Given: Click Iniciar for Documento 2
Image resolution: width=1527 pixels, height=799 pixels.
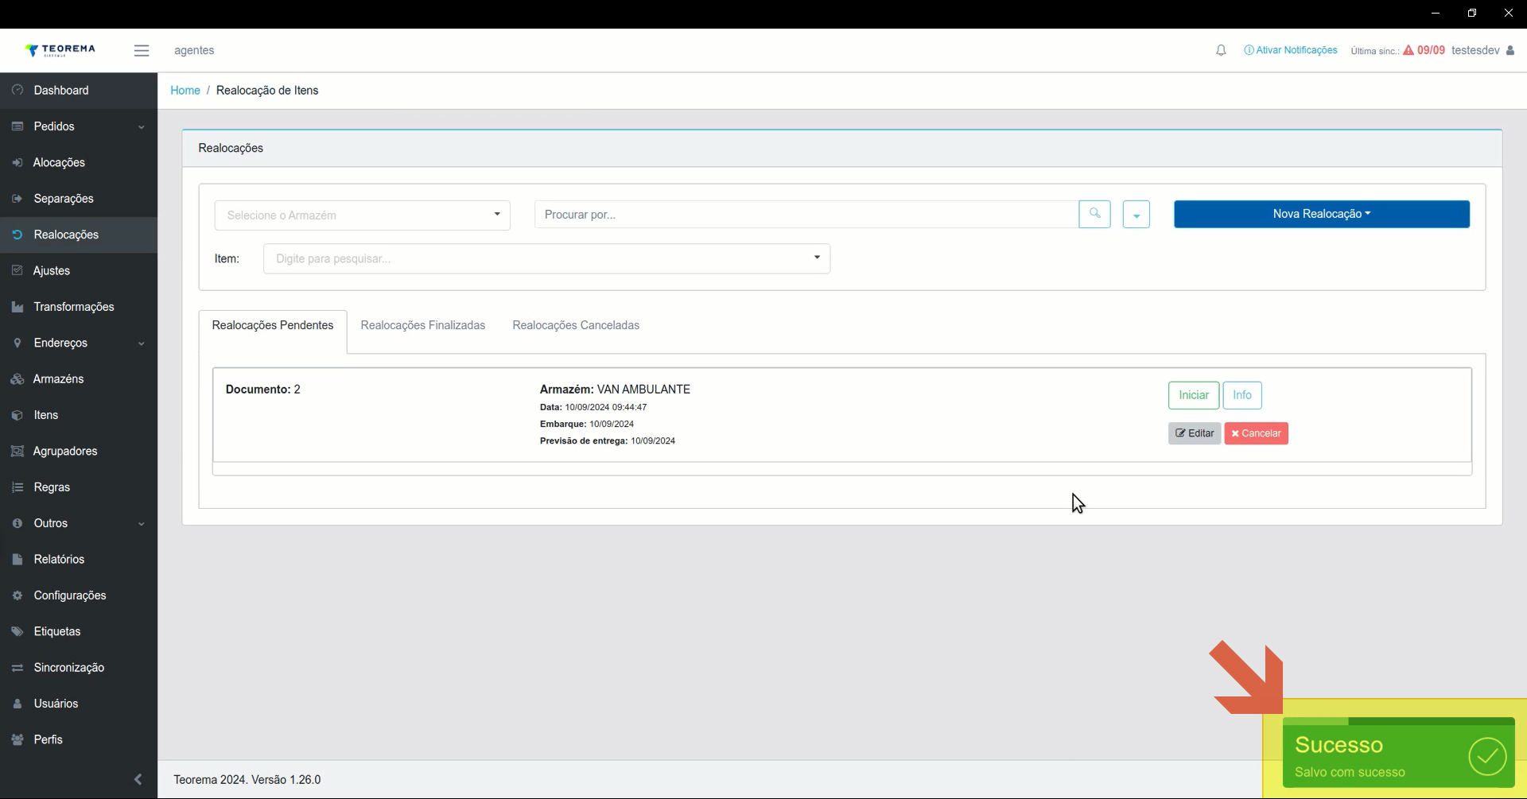Looking at the screenshot, I should (x=1194, y=395).
